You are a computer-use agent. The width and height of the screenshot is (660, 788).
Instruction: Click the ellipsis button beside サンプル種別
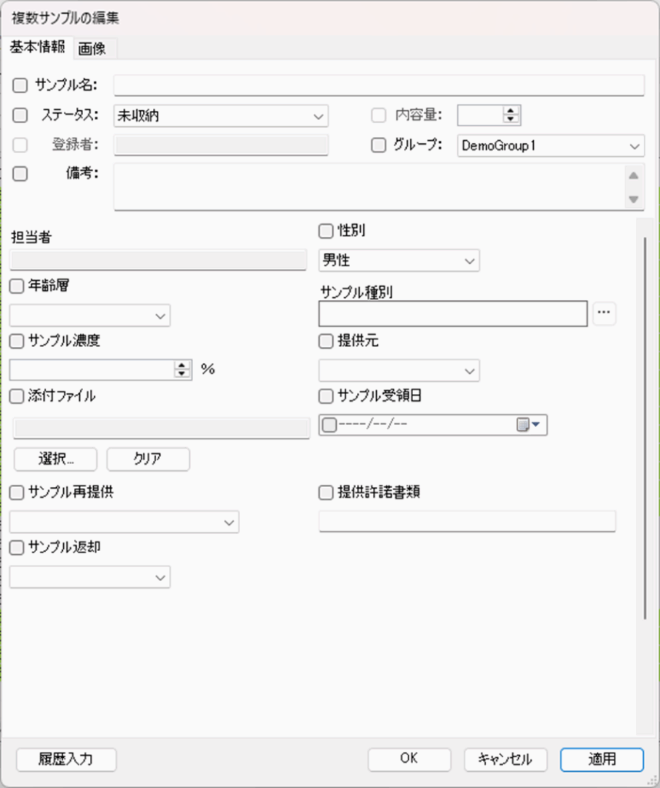click(x=605, y=312)
